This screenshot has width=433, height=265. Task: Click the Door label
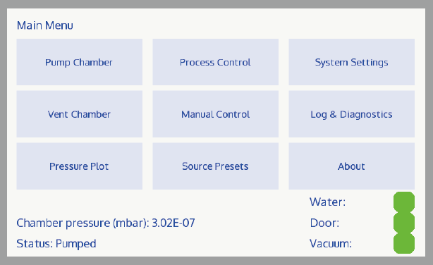coord(324,223)
